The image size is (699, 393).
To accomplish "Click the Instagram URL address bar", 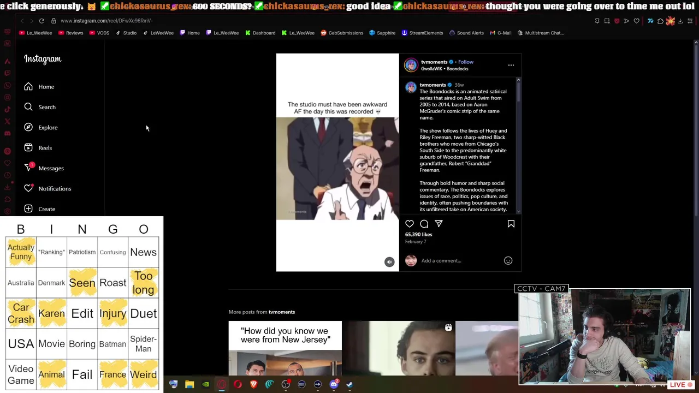I will 106,21.
